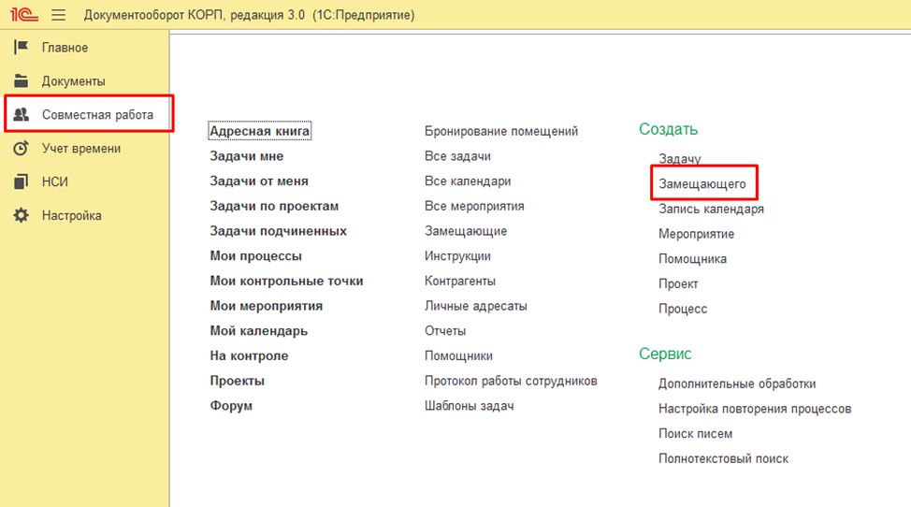Open the Главное section
The width and height of the screenshot is (911, 507).
(x=65, y=48)
